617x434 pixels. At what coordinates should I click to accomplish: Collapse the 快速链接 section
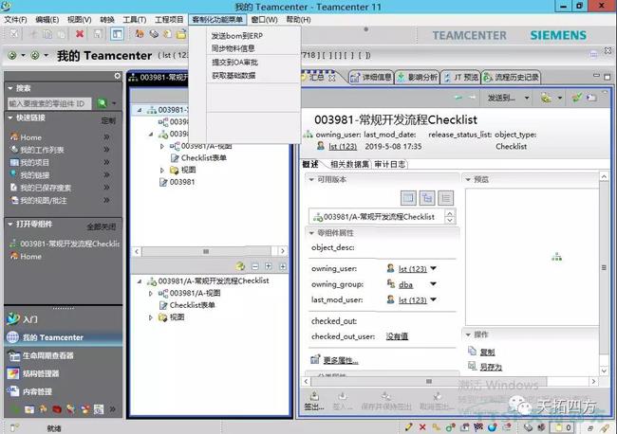pos(10,118)
